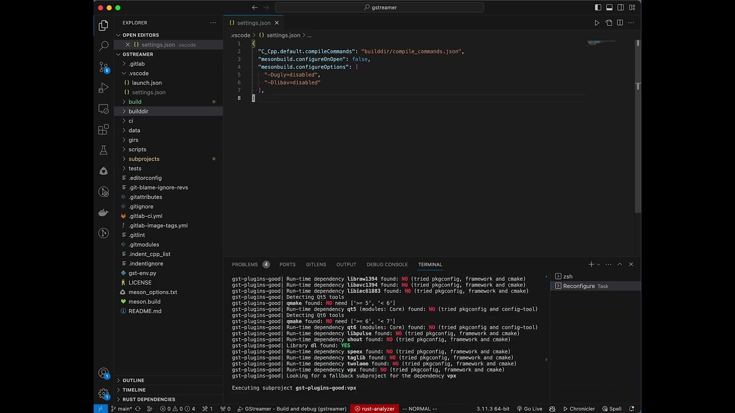Switch to the Problems panel tab

pyautogui.click(x=251, y=264)
